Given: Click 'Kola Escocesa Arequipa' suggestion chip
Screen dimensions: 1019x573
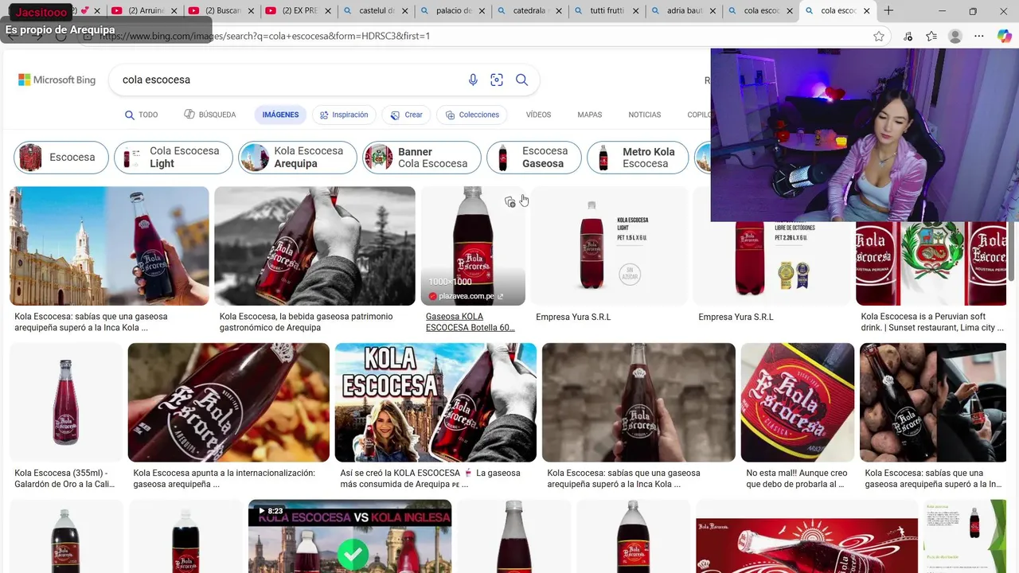Looking at the screenshot, I should pos(298,158).
